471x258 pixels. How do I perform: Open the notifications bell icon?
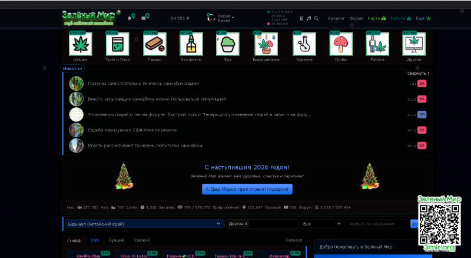pyautogui.click(x=130, y=18)
